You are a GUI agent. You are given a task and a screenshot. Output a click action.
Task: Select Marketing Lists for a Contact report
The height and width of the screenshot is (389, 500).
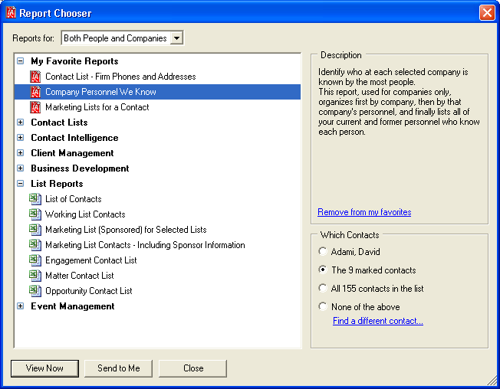tap(97, 107)
